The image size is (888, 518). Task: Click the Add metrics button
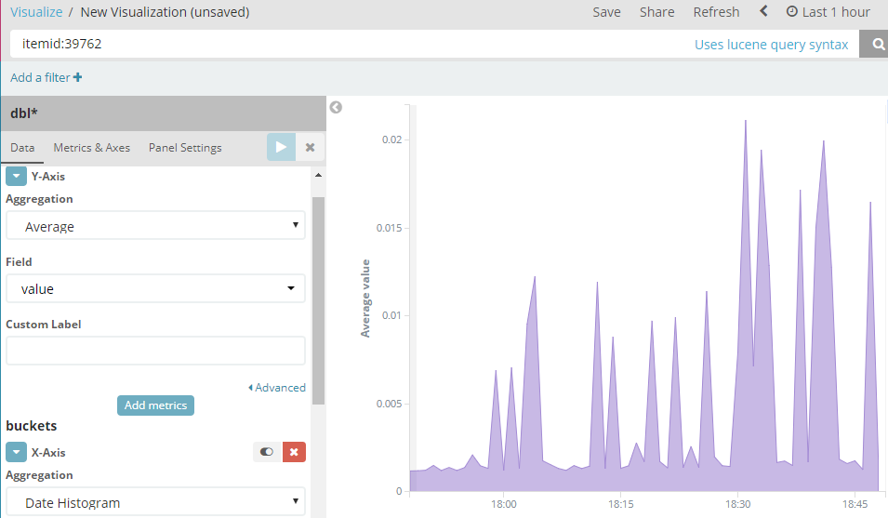155,405
